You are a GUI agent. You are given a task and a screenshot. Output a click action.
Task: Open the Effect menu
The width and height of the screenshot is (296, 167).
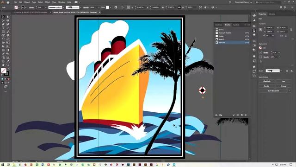pyautogui.click(x=47, y=2)
